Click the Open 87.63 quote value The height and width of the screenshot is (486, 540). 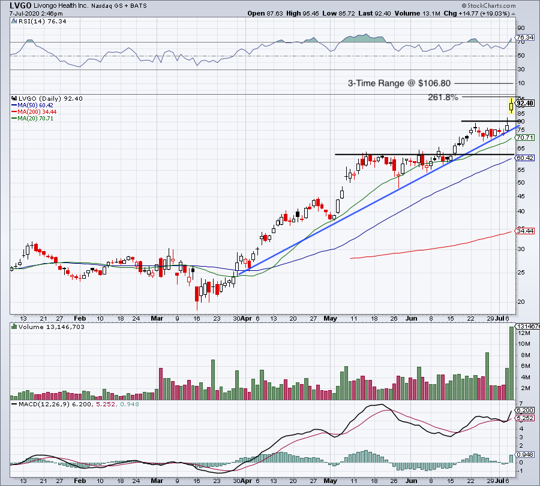265,13
